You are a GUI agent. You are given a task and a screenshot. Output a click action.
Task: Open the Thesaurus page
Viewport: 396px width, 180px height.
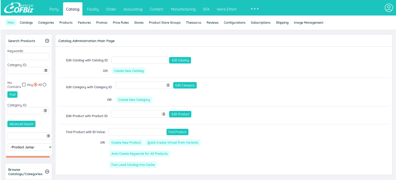click(194, 23)
